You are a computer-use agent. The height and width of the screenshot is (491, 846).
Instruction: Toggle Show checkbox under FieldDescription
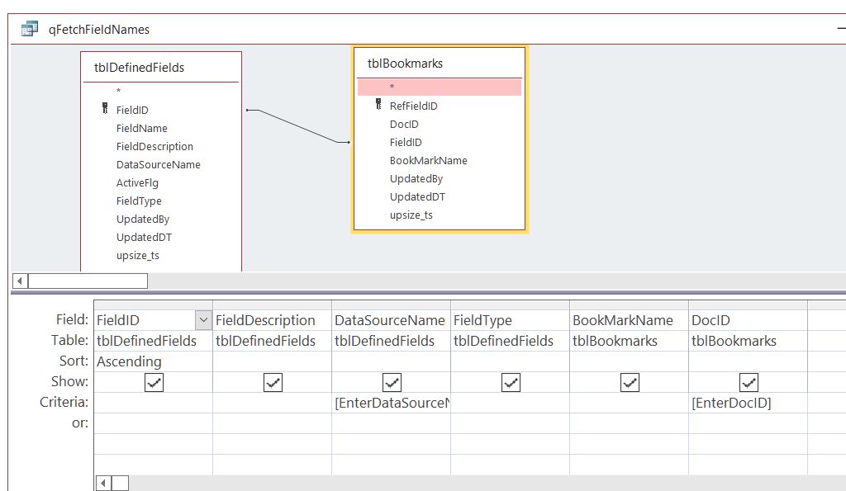tap(273, 382)
